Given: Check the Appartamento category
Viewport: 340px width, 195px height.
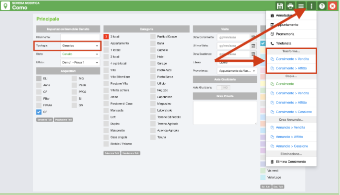Looking at the screenshot, I should [106, 43].
